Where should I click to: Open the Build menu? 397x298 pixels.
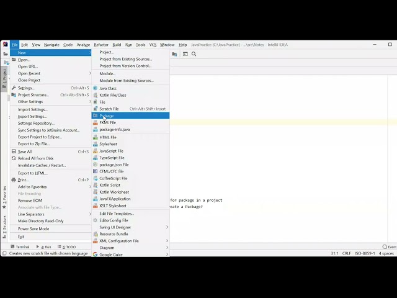point(117,45)
